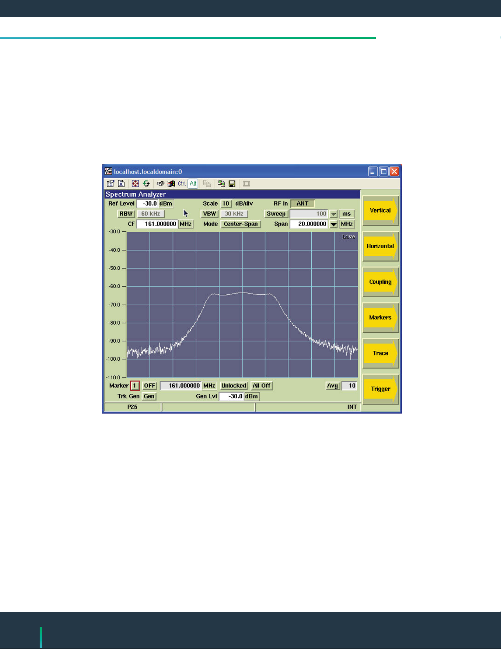Click the P25 status bar entry
The image size is (501, 649).
(x=133, y=407)
